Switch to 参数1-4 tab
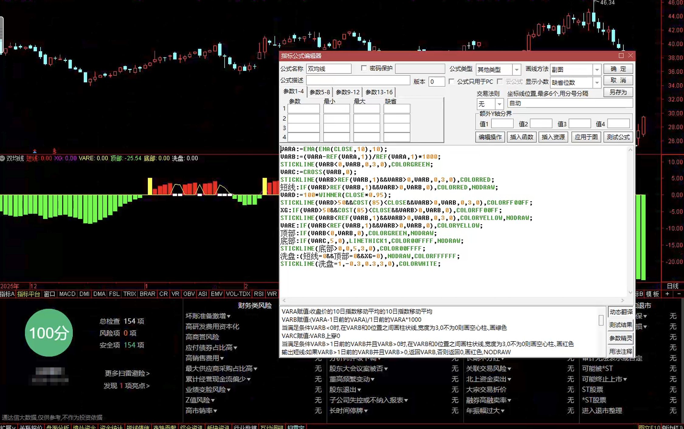Viewport: 684px width, 429px height. click(293, 91)
